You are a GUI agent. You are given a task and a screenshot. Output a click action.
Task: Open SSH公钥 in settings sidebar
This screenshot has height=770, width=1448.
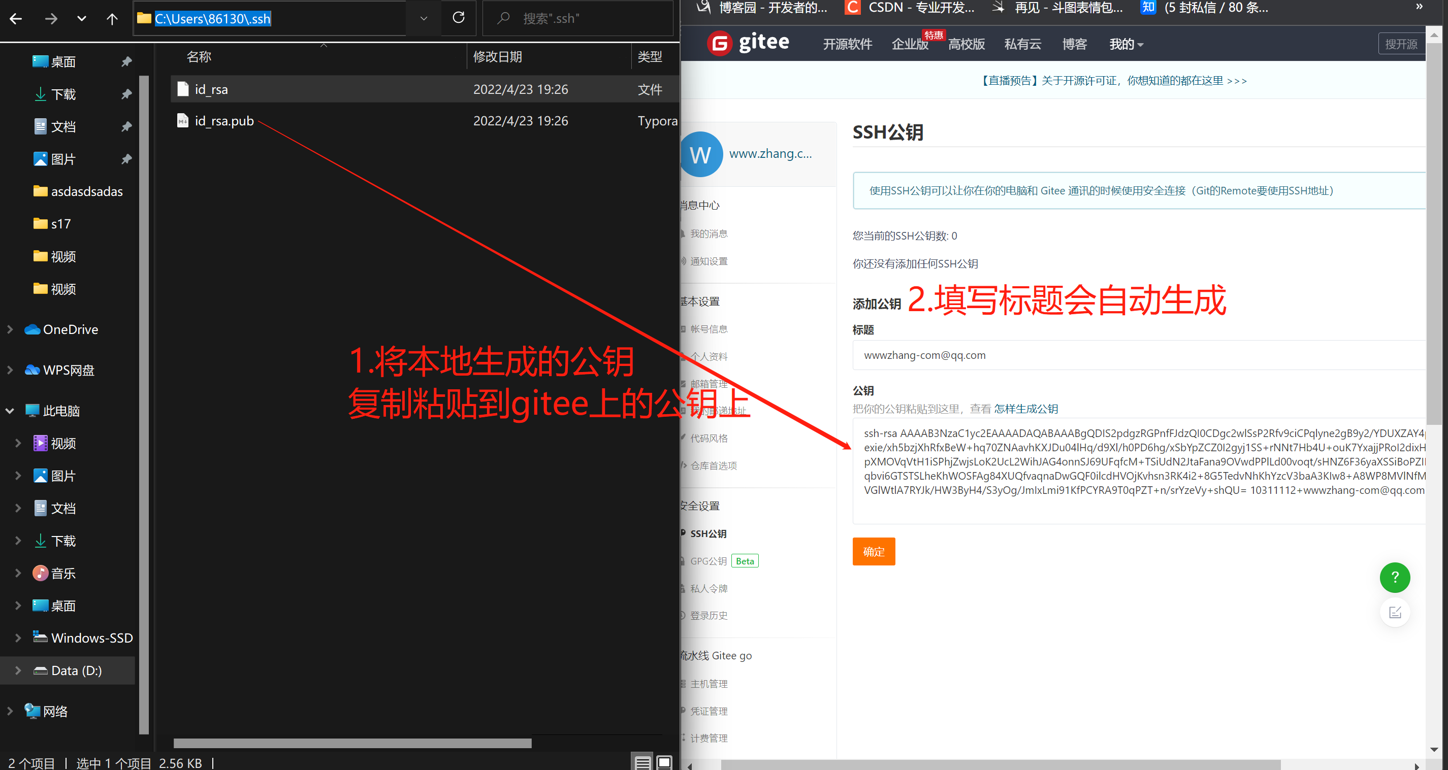click(x=707, y=533)
